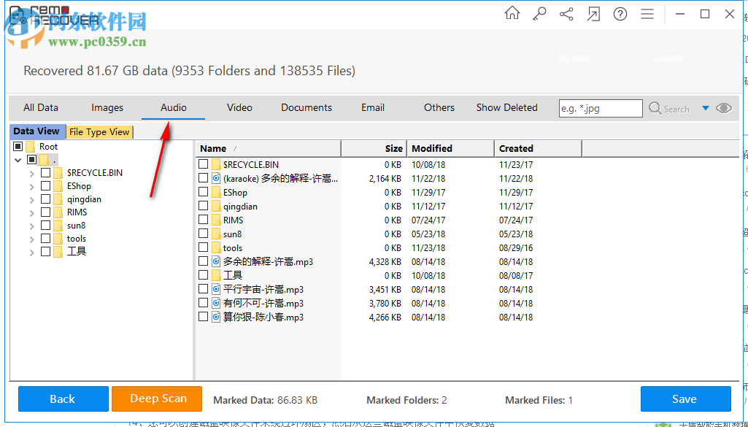Click the search magnifier icon

tap(655, 107)
